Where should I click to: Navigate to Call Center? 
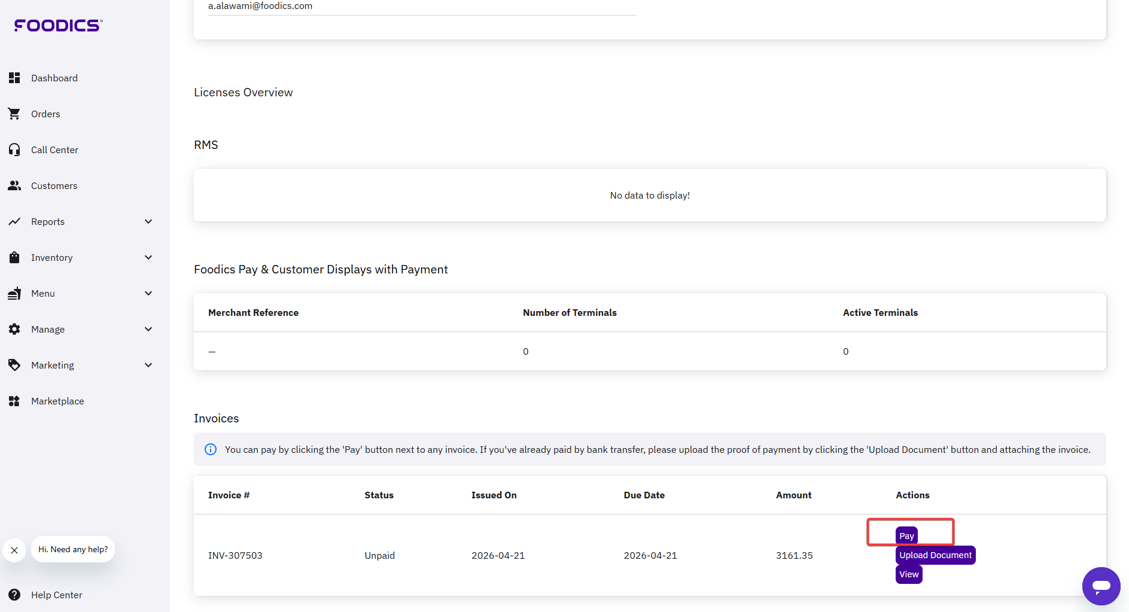pyautogui.click(x=54, y=150)
